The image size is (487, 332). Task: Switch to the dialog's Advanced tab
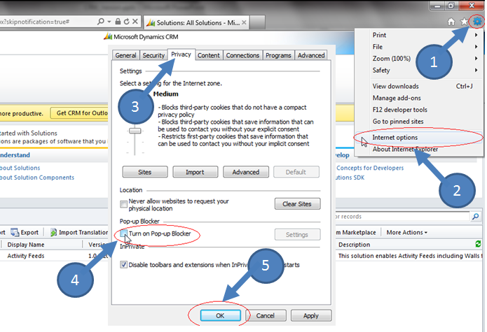pos(311,55)
